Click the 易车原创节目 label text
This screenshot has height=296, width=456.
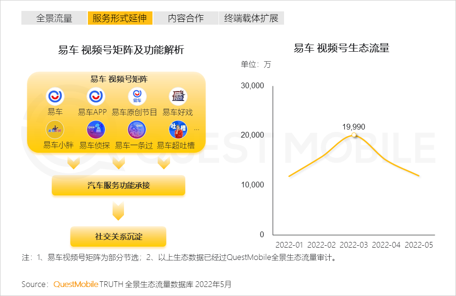pos(134,112)
